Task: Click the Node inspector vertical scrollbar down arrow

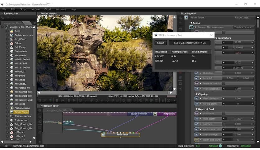Action: coord(258,142)
